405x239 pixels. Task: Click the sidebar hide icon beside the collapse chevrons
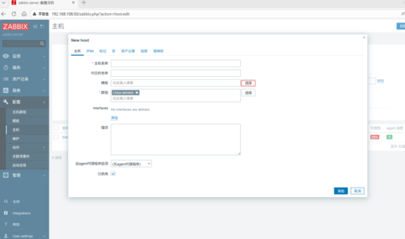pyautogui.click(x=42, y=26)
